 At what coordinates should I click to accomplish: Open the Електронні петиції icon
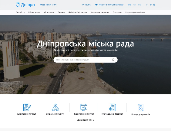click(27, 107)
